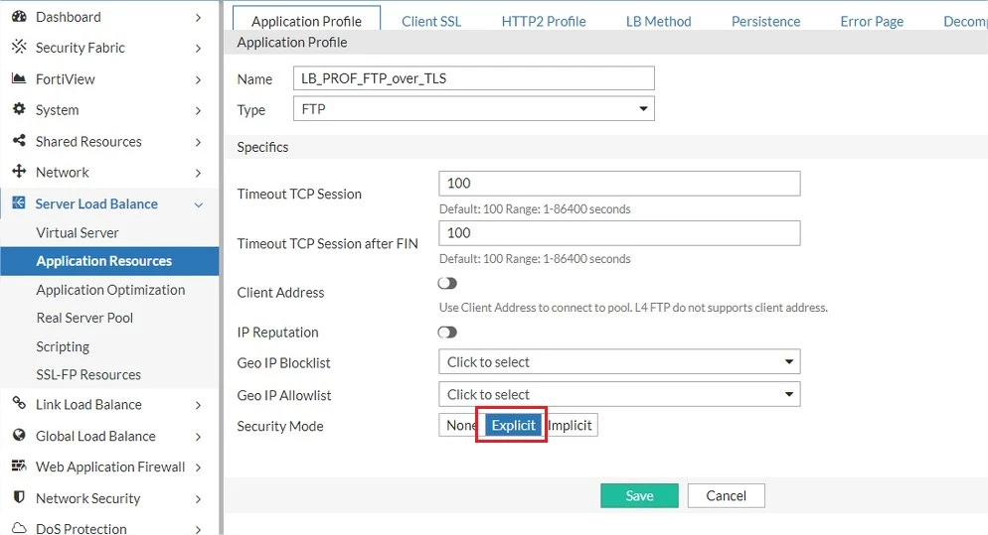Turn on the IP Reputation switch
This screenshot has height=535, width=988.
point(447,333)
